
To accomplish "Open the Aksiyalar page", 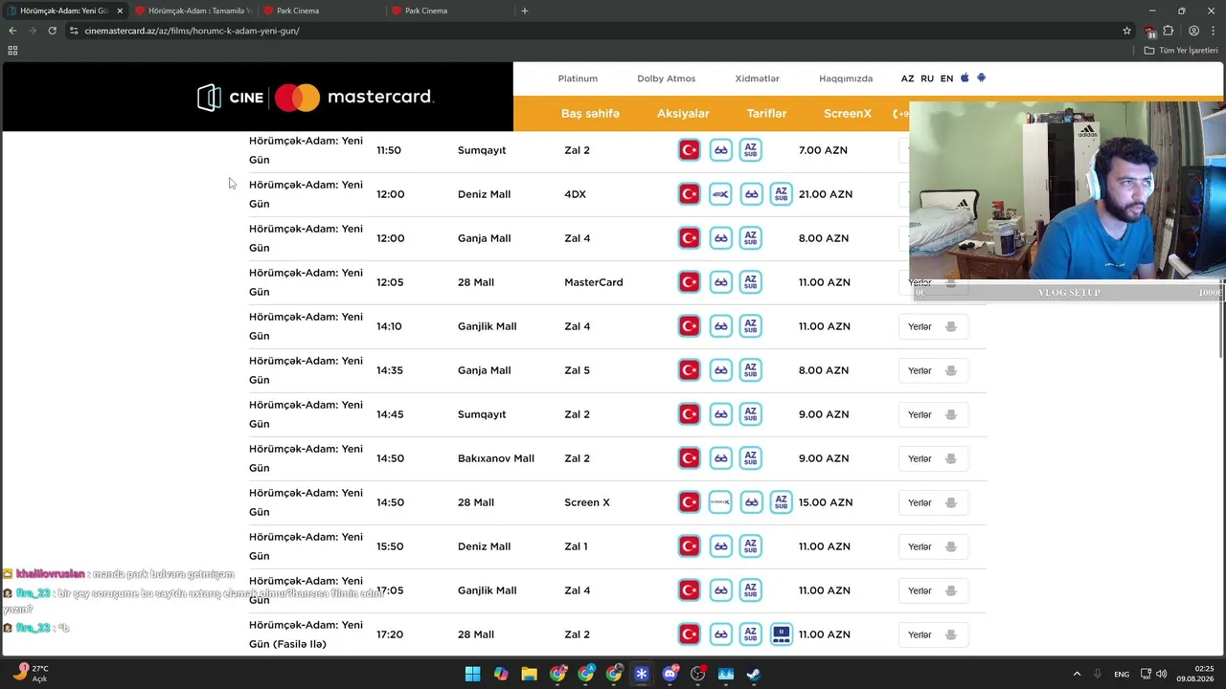I will point(683,114).
